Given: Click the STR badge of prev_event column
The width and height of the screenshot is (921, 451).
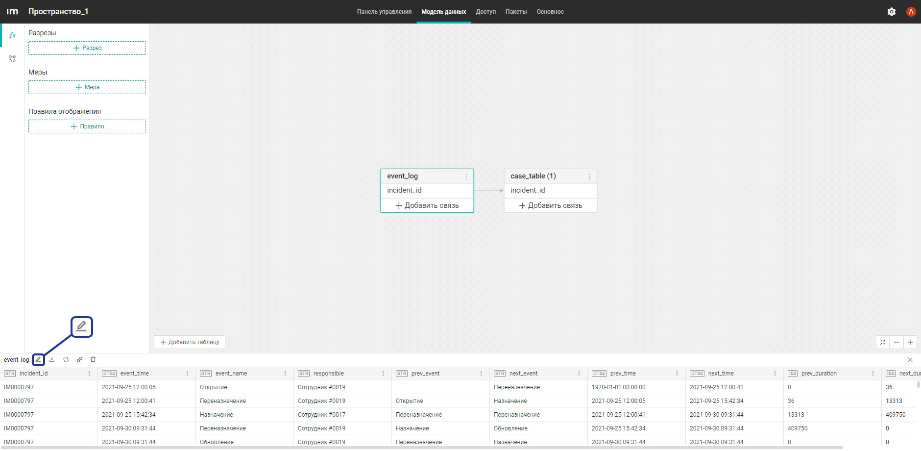Looking at the screenshot, I should [402, 374].
